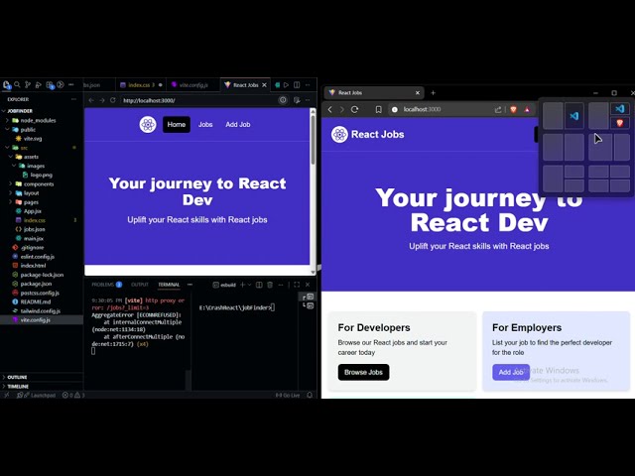
Task: Expand the OUTLINE section
Action: pyautogui.click(x=17, y=377)
